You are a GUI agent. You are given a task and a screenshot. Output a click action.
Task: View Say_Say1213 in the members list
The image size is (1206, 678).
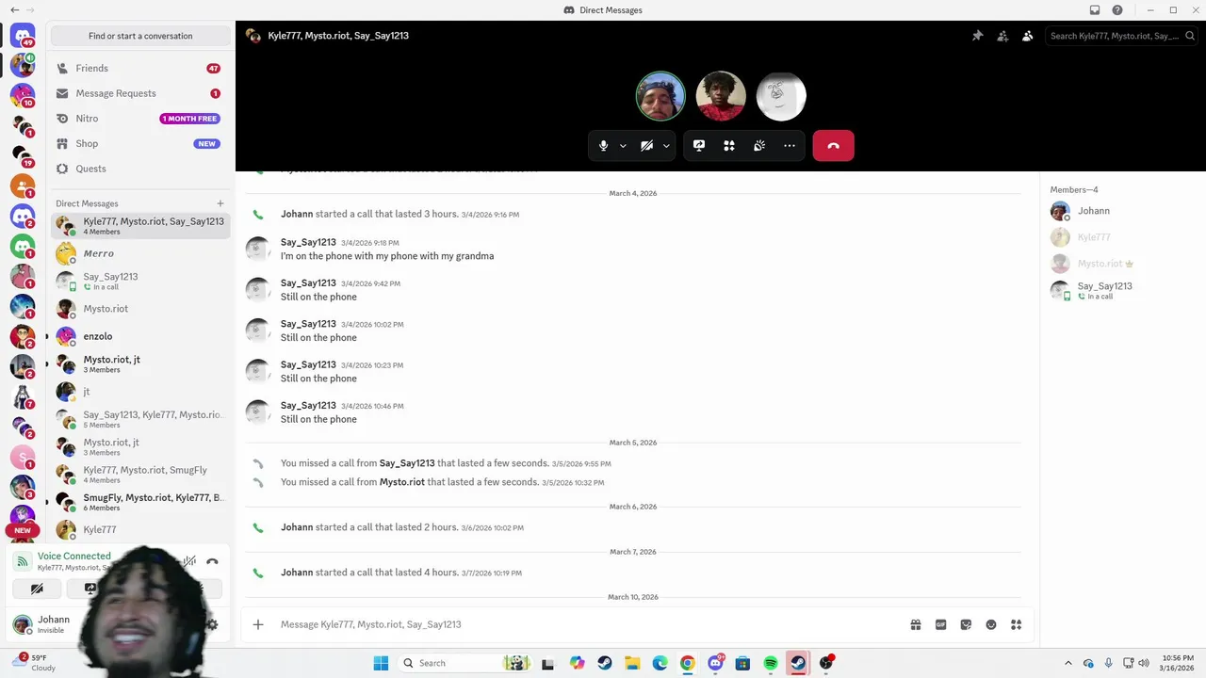coord(1122,290)
